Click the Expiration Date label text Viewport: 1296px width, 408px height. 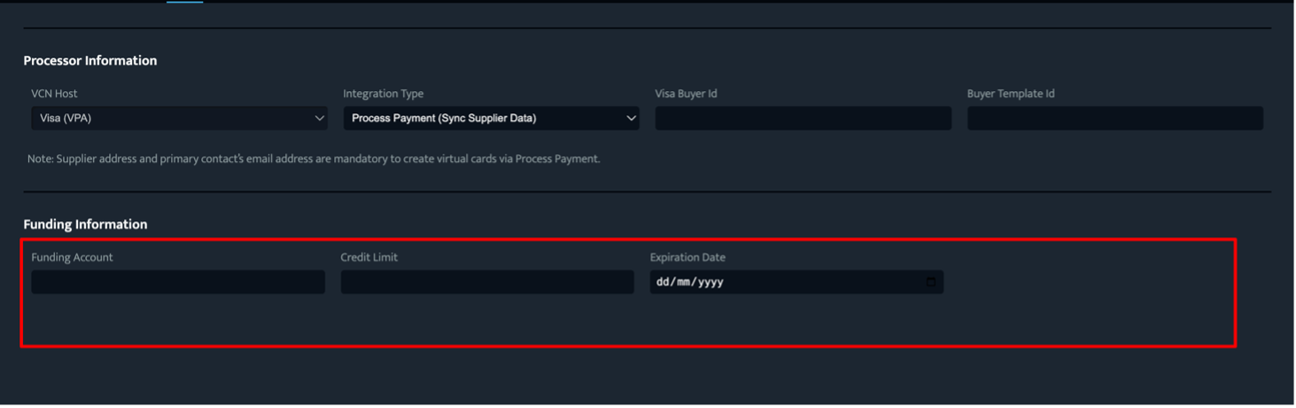[687, 258]
